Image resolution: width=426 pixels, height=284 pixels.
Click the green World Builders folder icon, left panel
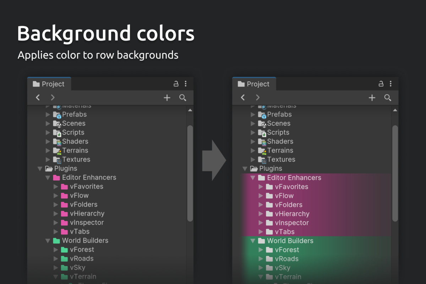pos(56,240)
